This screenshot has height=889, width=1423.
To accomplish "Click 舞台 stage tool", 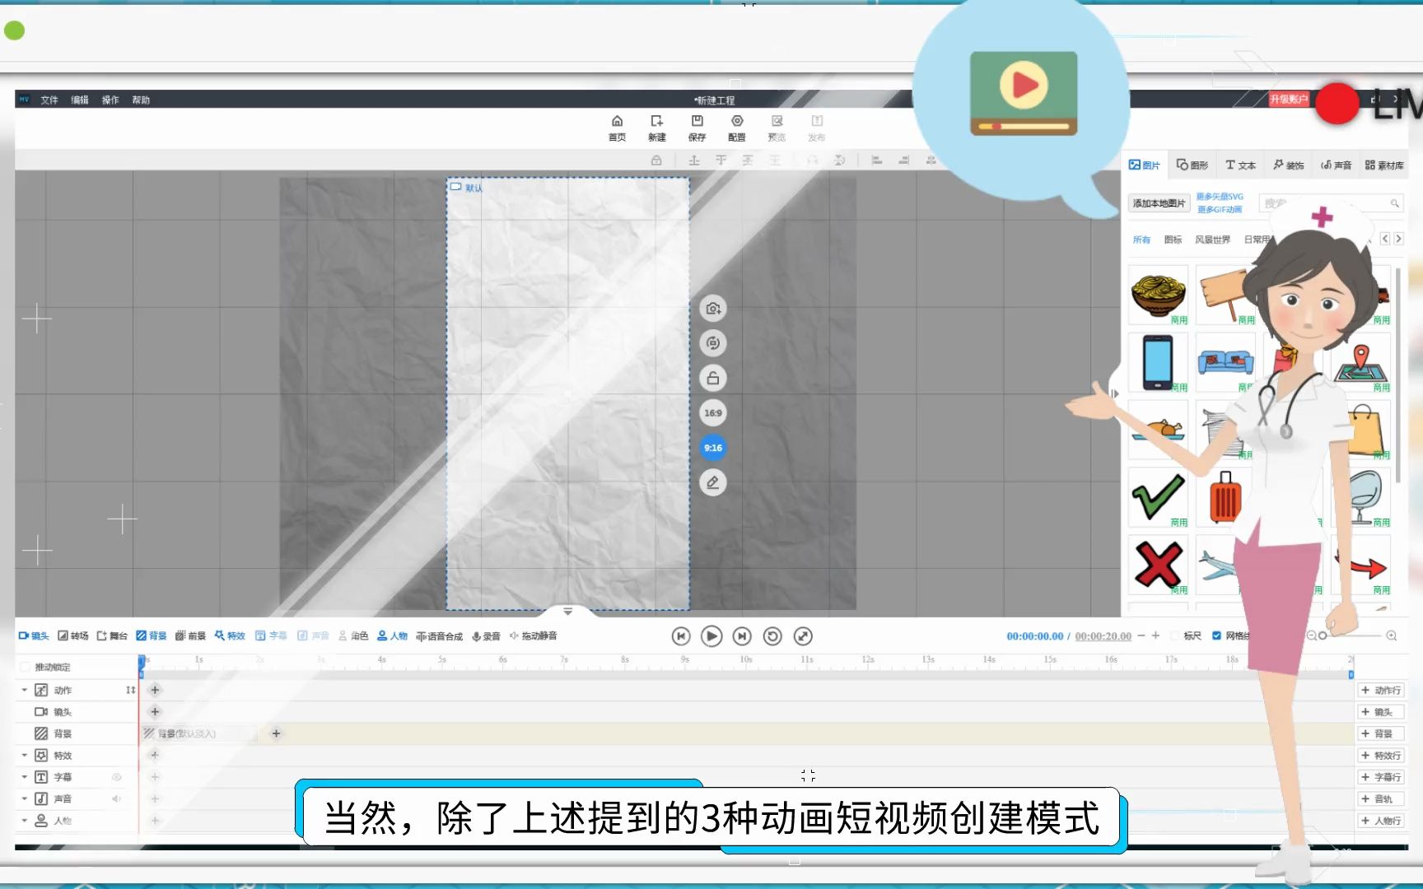I will (x=112, y=635).
